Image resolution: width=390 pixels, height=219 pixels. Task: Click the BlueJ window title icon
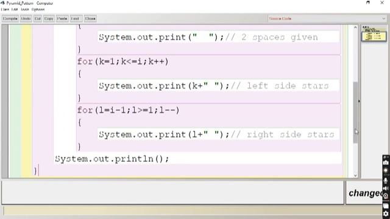coord(2,3)
